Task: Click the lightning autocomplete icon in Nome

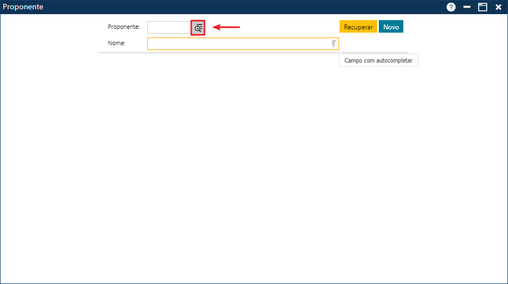Action: click(x=334, y=44)
